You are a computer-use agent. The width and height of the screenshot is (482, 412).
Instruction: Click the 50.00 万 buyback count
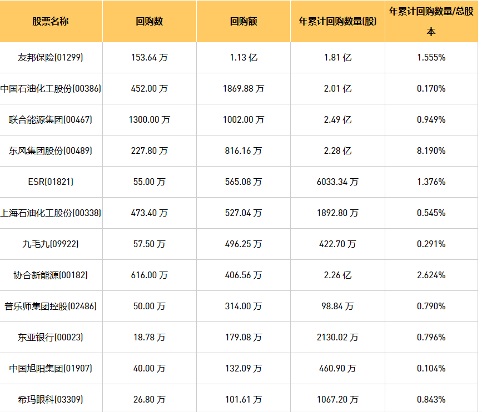(150, 306)
